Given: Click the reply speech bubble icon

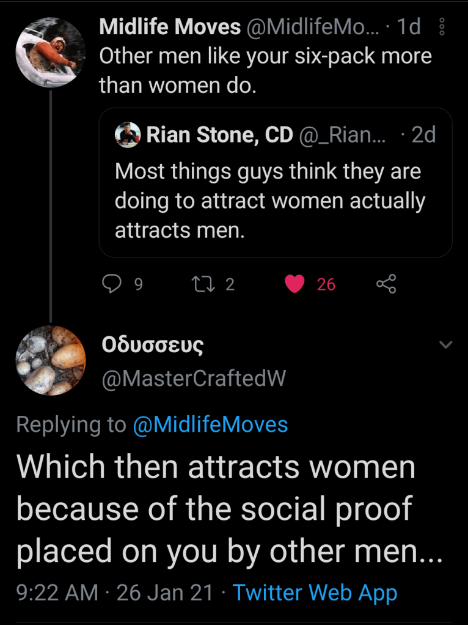Looking at the screenshot, I should pos(111,283).
